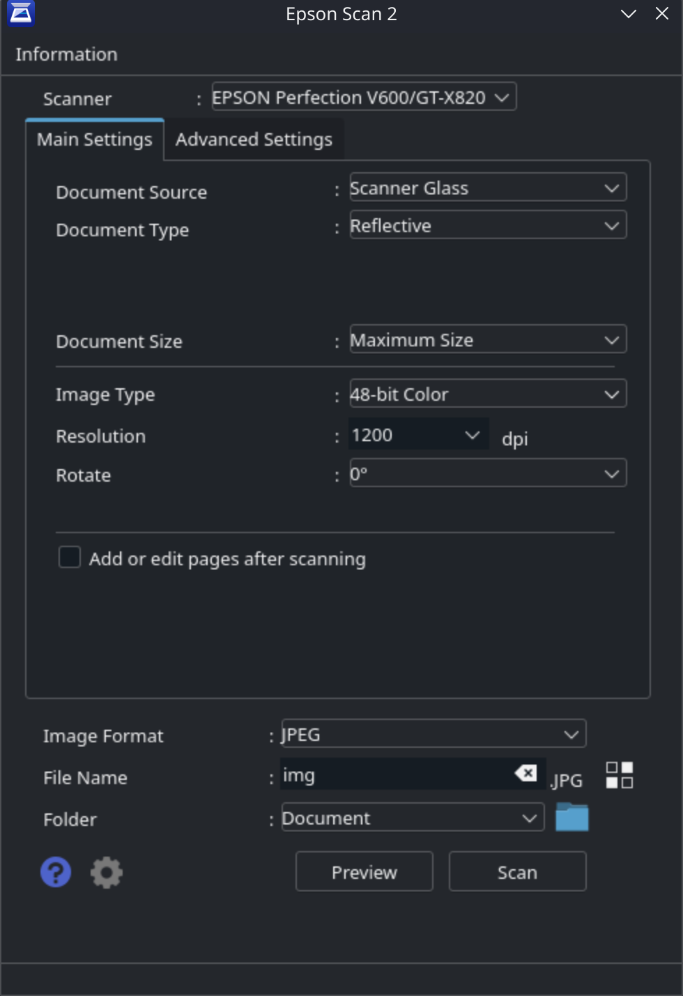Expand the Resolution 1200 dpi dropdown
The height and width of the screenshot is (996, 683).
tap(419, 435)
